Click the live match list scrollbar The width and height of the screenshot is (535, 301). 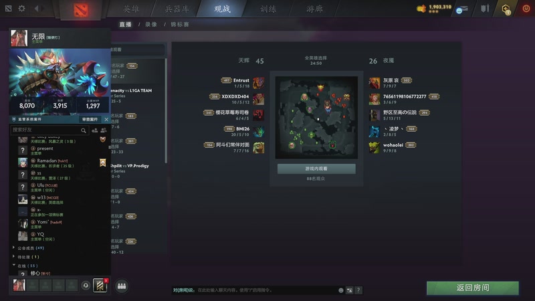[166, 110]
